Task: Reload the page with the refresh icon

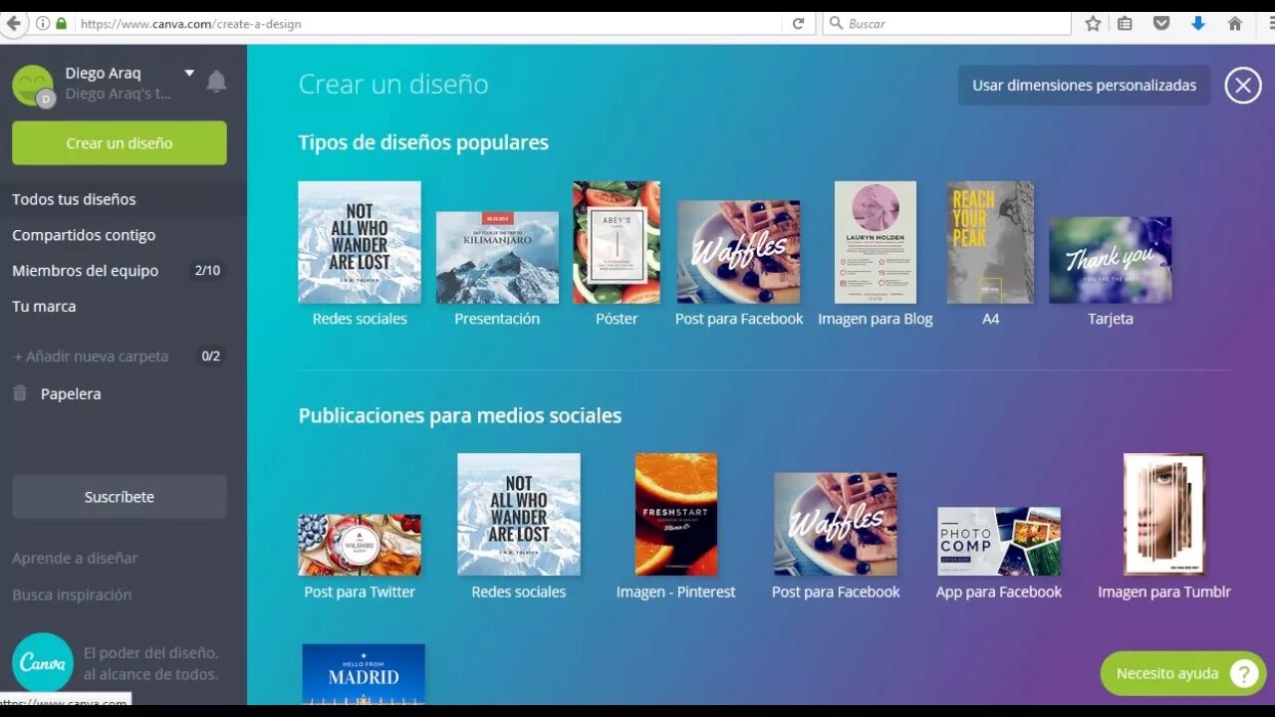Action: [798, 23]
